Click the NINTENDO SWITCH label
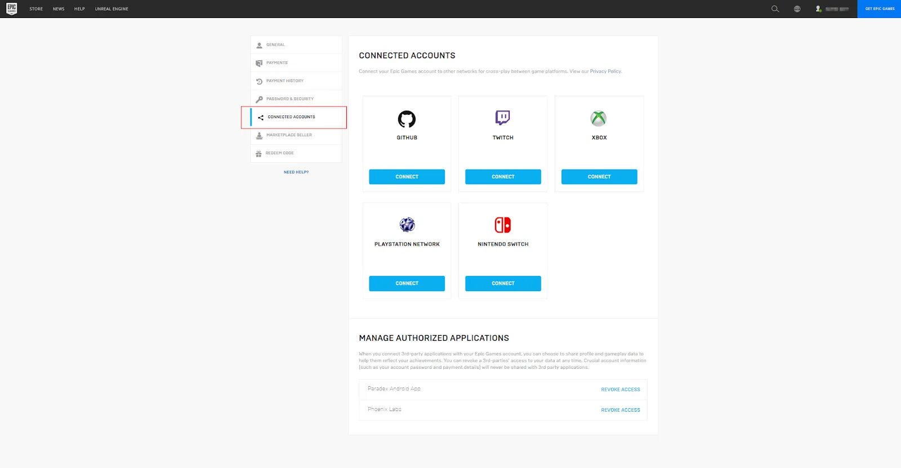Viewport: 901px width, 468px height. coord(503,244)
